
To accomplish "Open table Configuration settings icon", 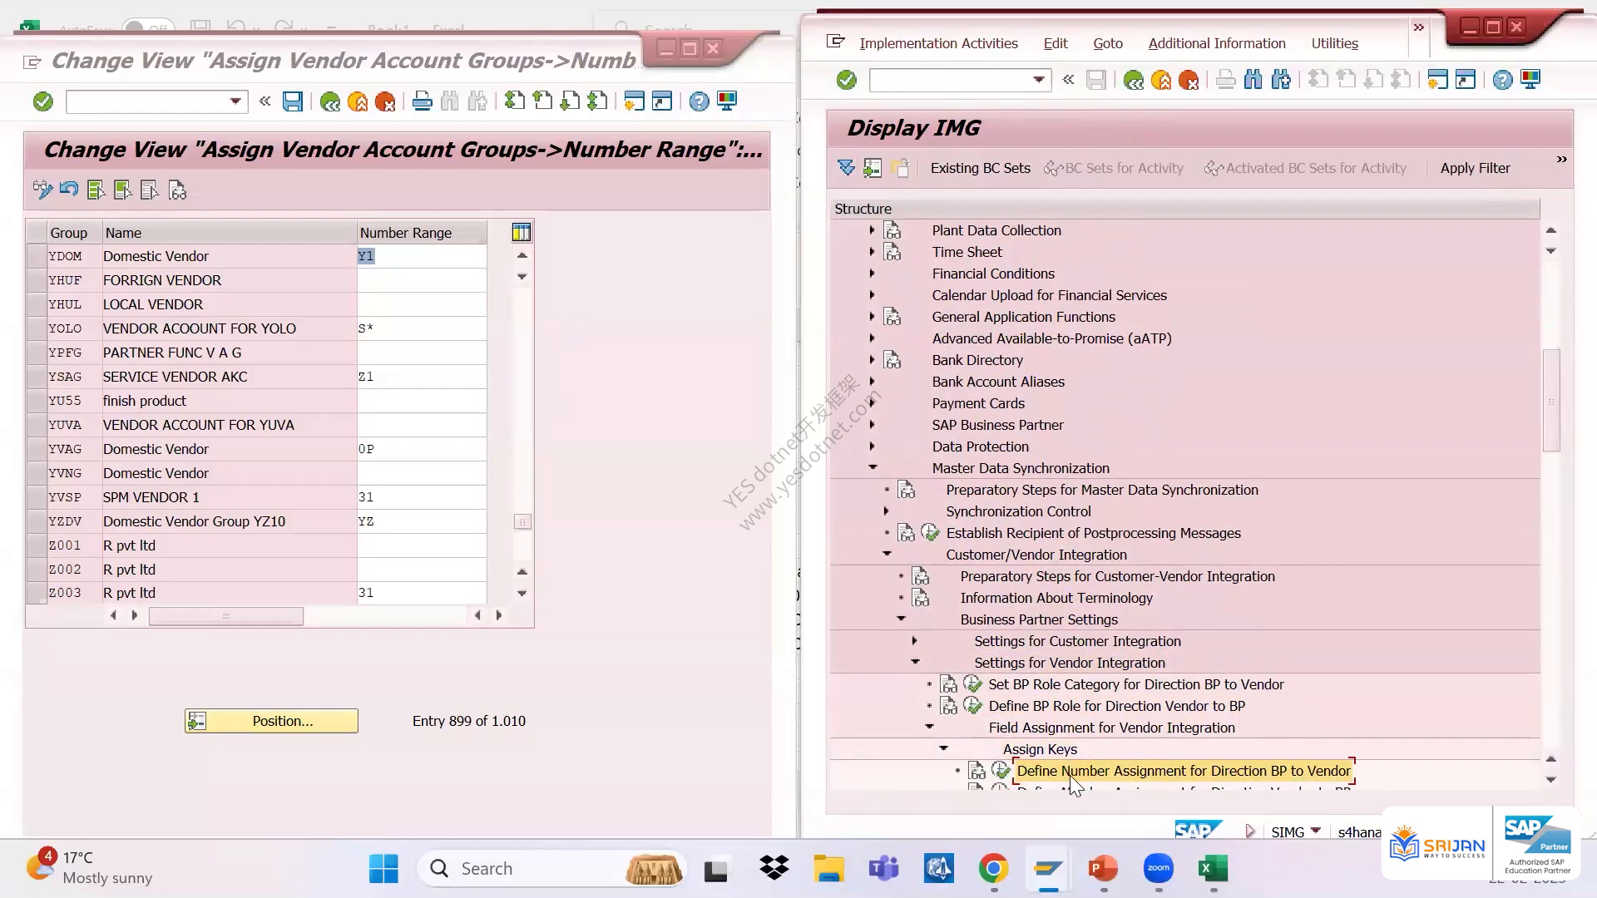I will [522, 233].
